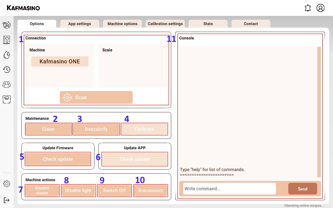This screenshot has width=333, height=208.
Task: Click the 'Checking online recipes...' status text
Action: click(304, 205)
